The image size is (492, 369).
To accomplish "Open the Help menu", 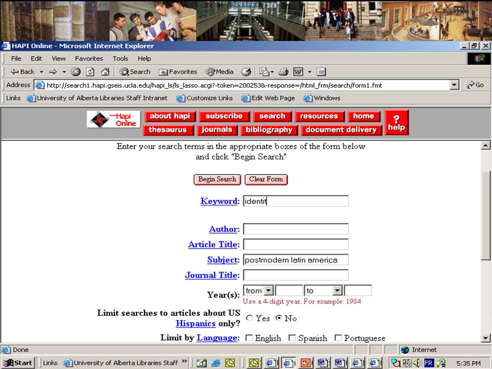I will pyautogui.click(x=145, y=58).
